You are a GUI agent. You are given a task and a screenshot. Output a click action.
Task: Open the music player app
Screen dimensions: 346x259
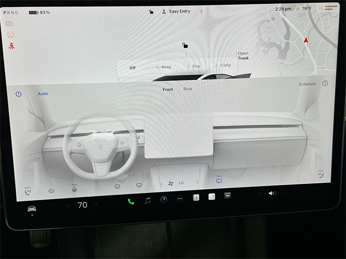point(148,200)
